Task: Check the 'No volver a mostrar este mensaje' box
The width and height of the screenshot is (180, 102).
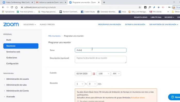Action: (78, 101)
